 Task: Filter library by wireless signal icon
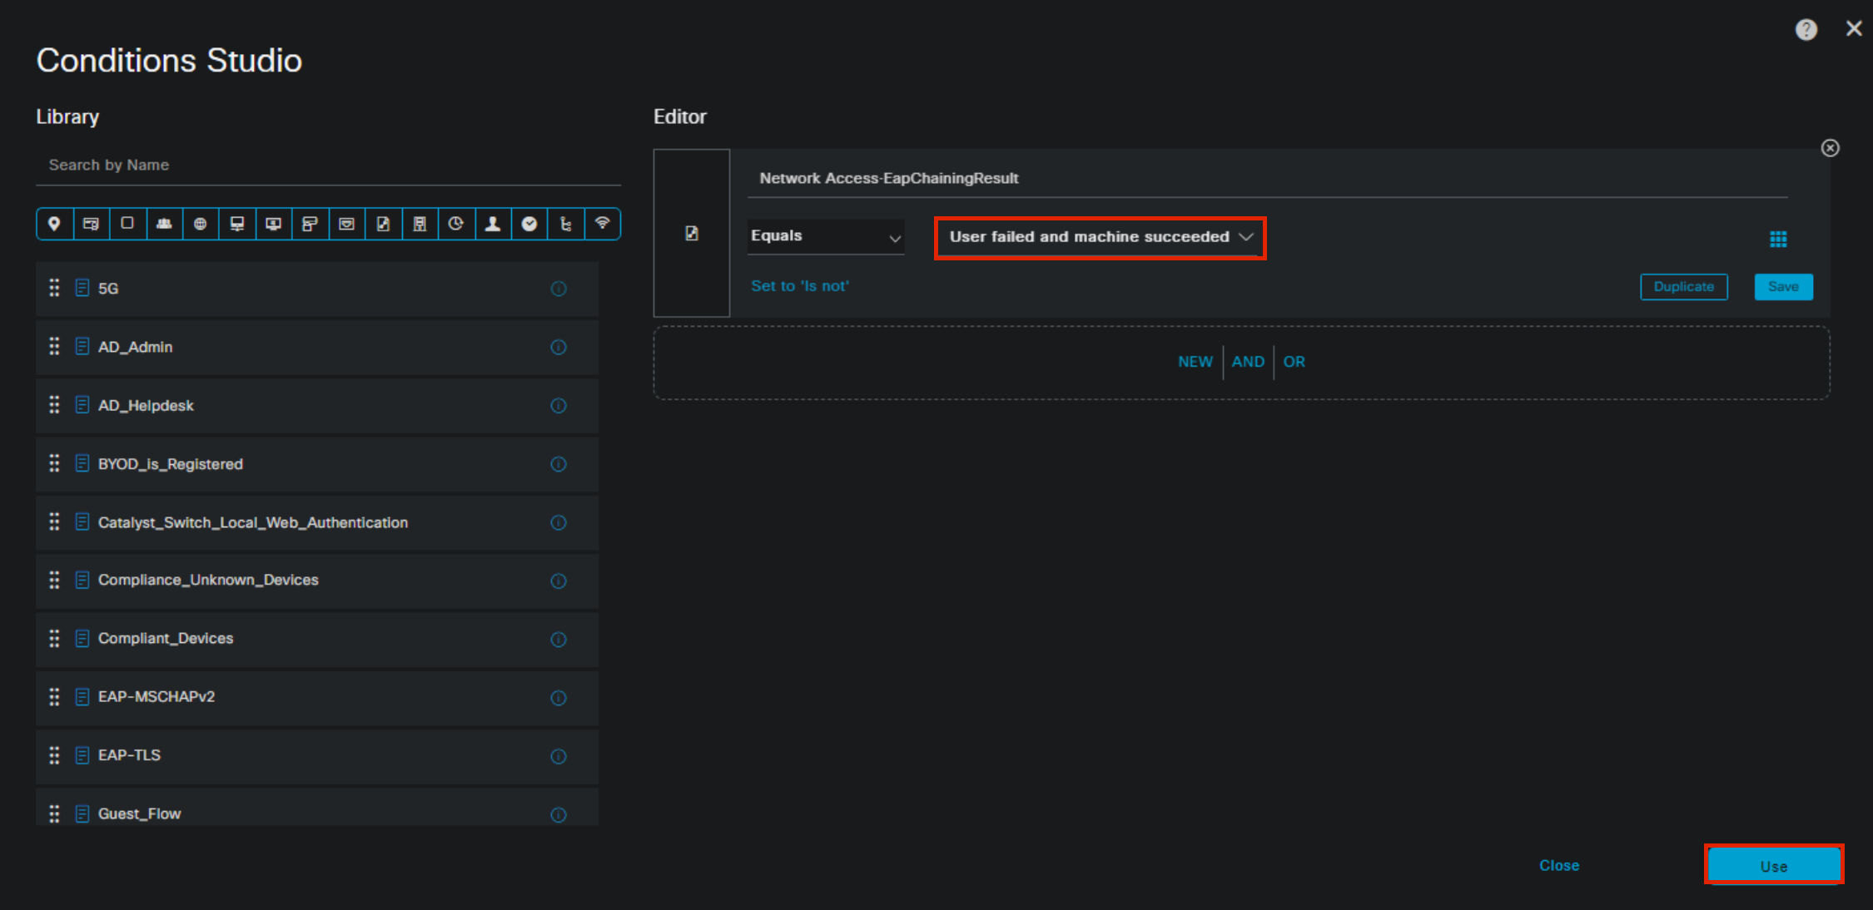[602, 224]
